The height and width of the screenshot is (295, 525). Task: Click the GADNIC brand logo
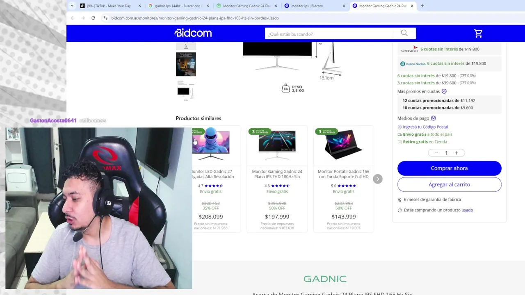325,279
